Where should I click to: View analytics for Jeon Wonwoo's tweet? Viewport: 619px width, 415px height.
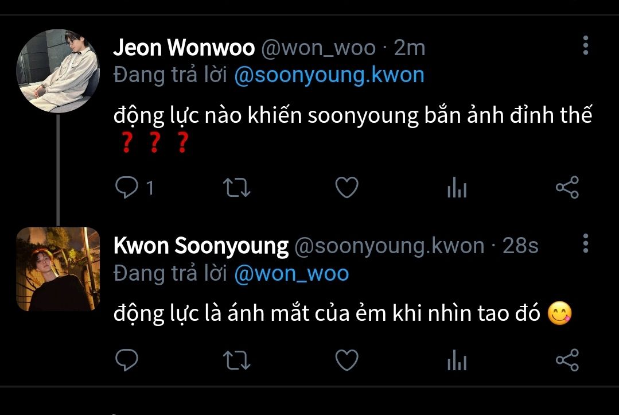(457, 188)
